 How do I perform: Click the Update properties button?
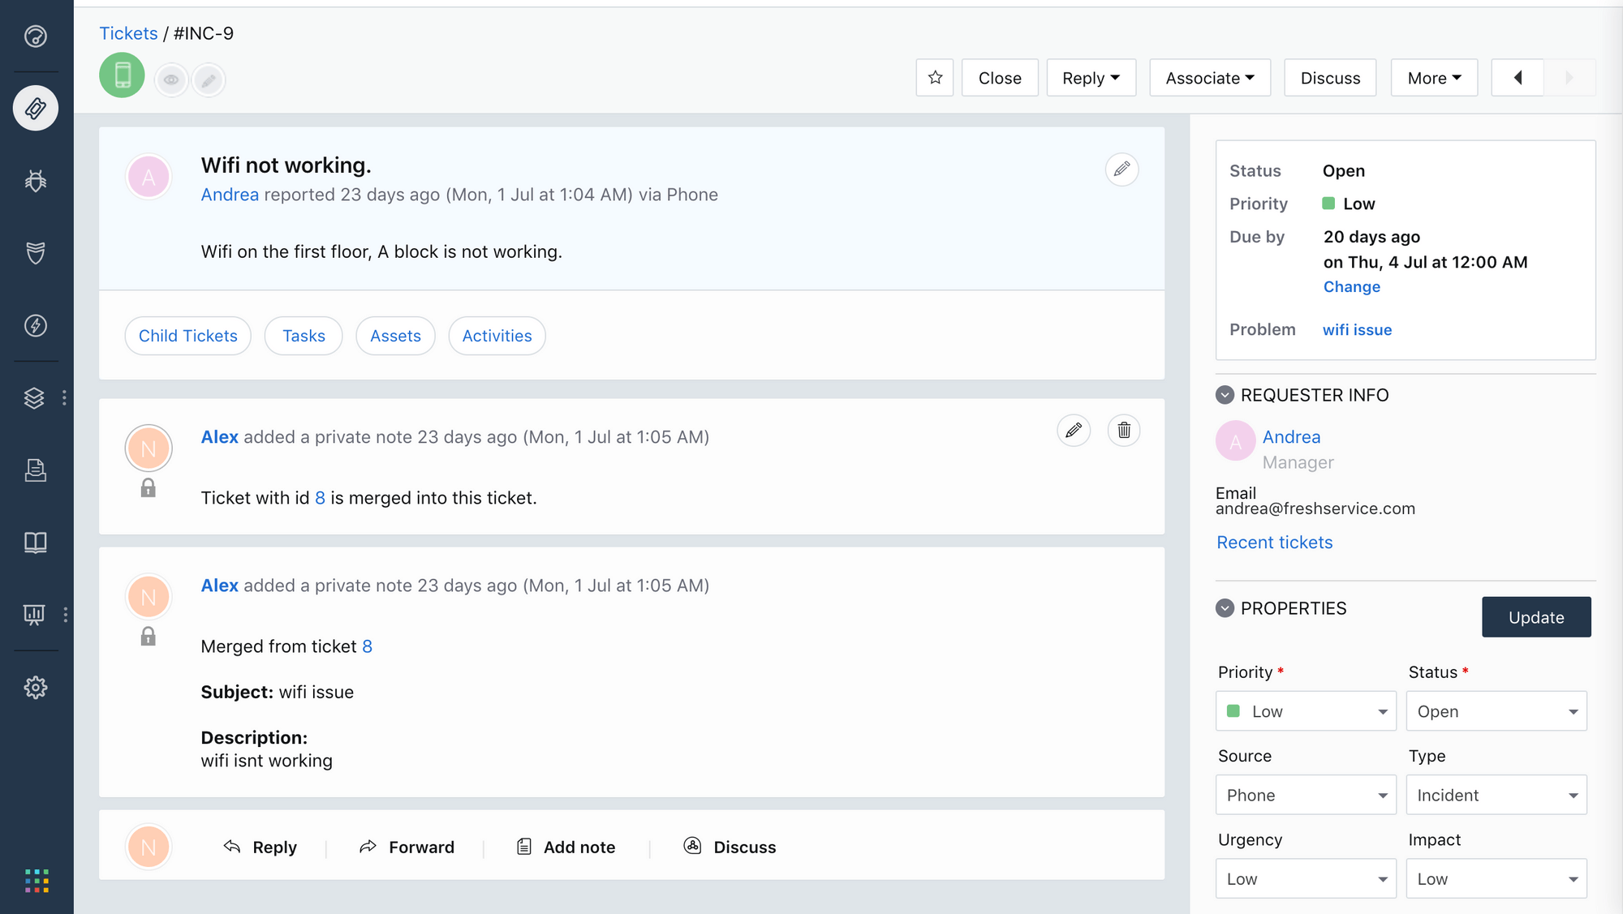1535,617
